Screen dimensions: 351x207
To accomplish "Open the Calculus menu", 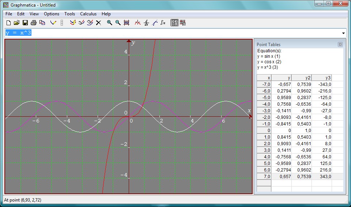I will click(88, 14).
